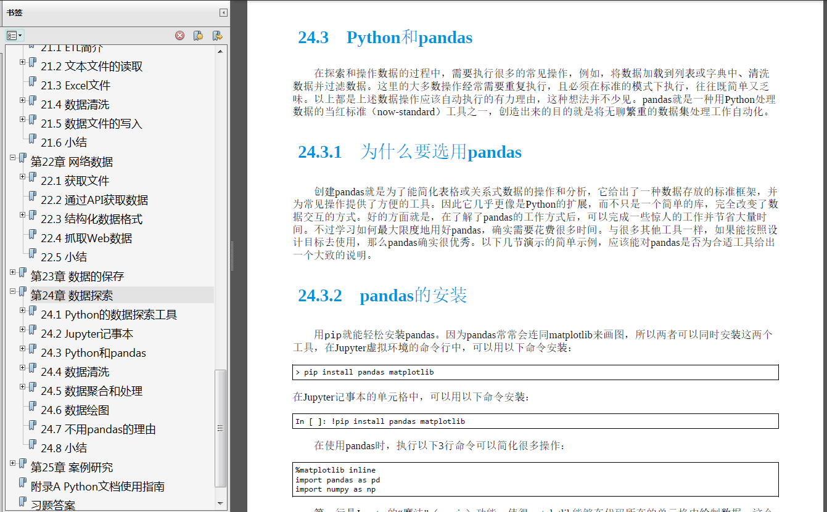This screenshot has height=512, width=827.
Task: Click bookmark icon beside 24.7 不用pandas的理由
Action: point(33,426)
